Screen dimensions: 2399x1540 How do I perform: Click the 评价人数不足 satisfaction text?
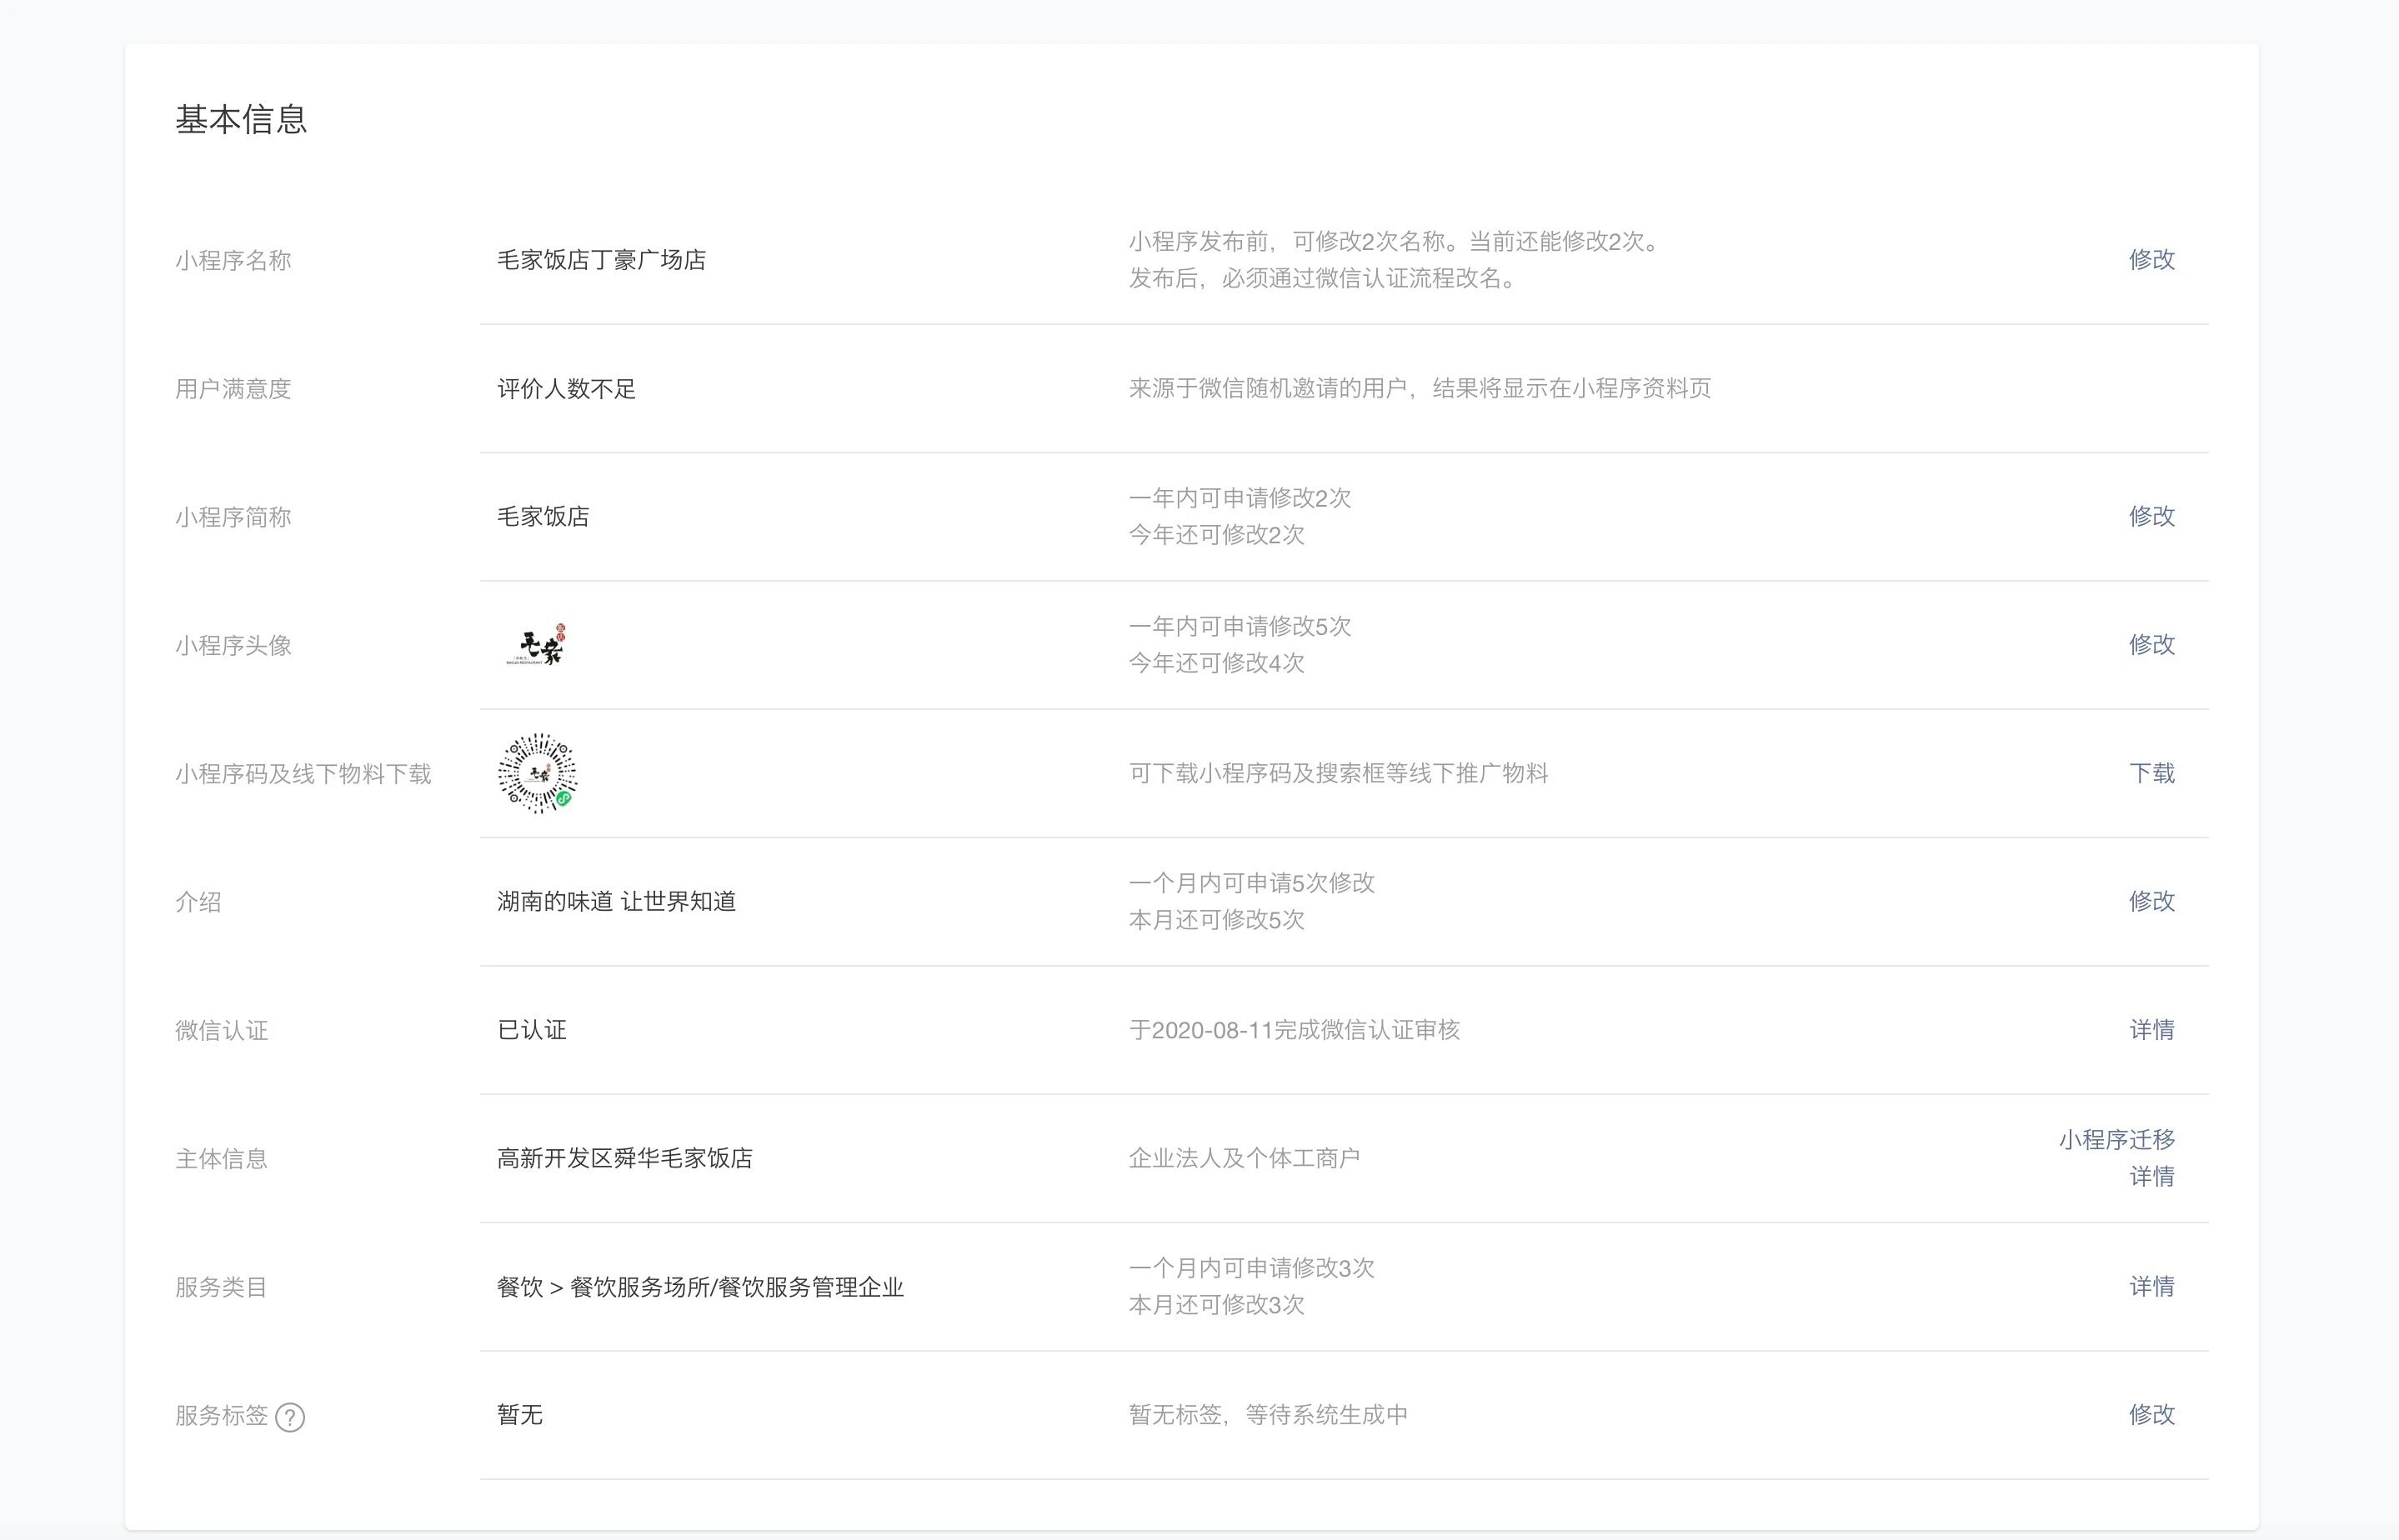[x=566, y=389]
